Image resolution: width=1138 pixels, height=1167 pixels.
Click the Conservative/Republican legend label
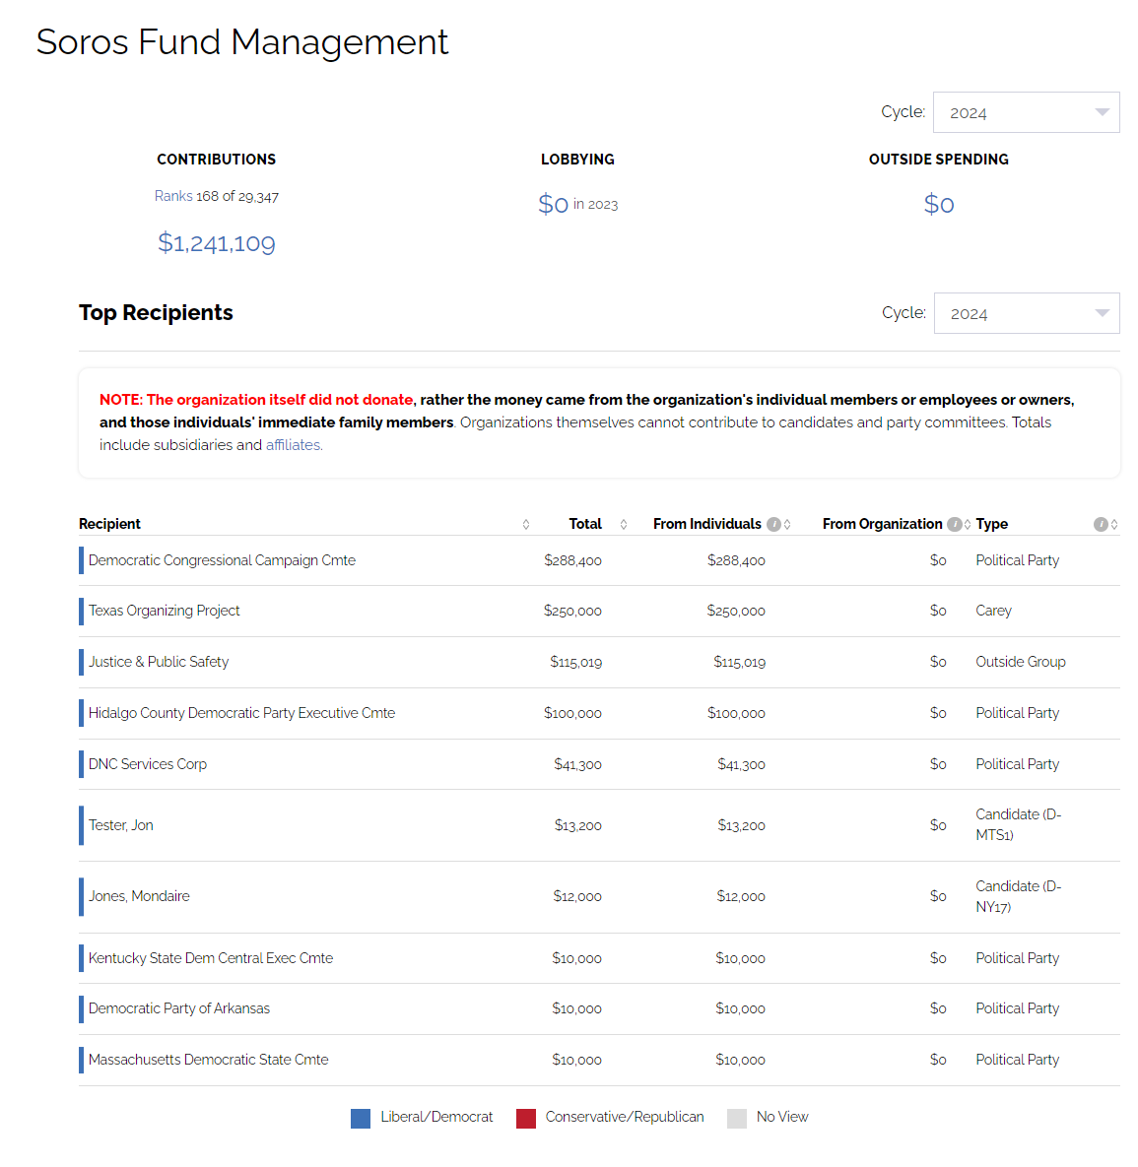[624, 1117]
